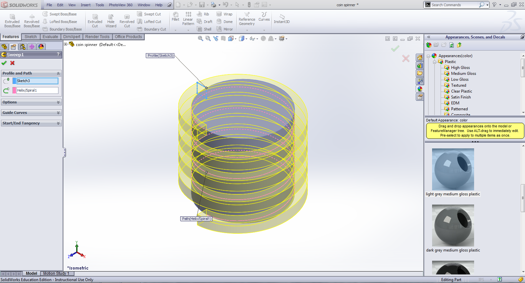This screenshot has height=283, width=525.
Task: Select the Linear Pattern tool
Action: [x=188, y=19]
